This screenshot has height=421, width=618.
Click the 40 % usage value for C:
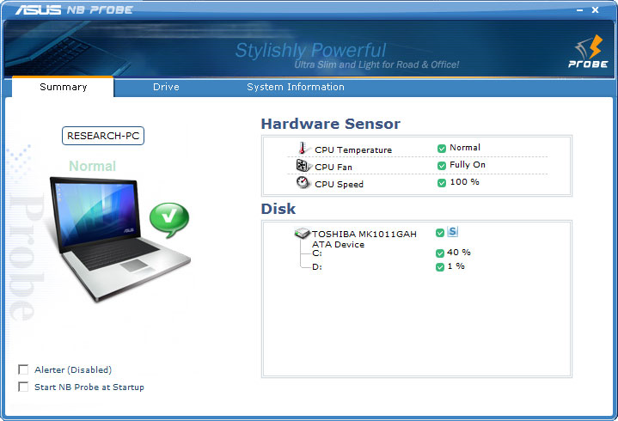[459, 252]
